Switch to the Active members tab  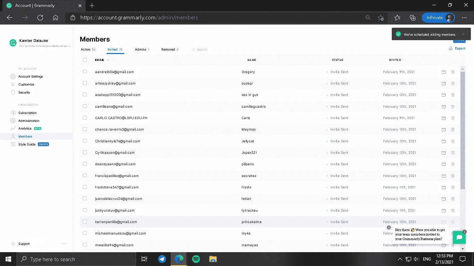point(88,50)
